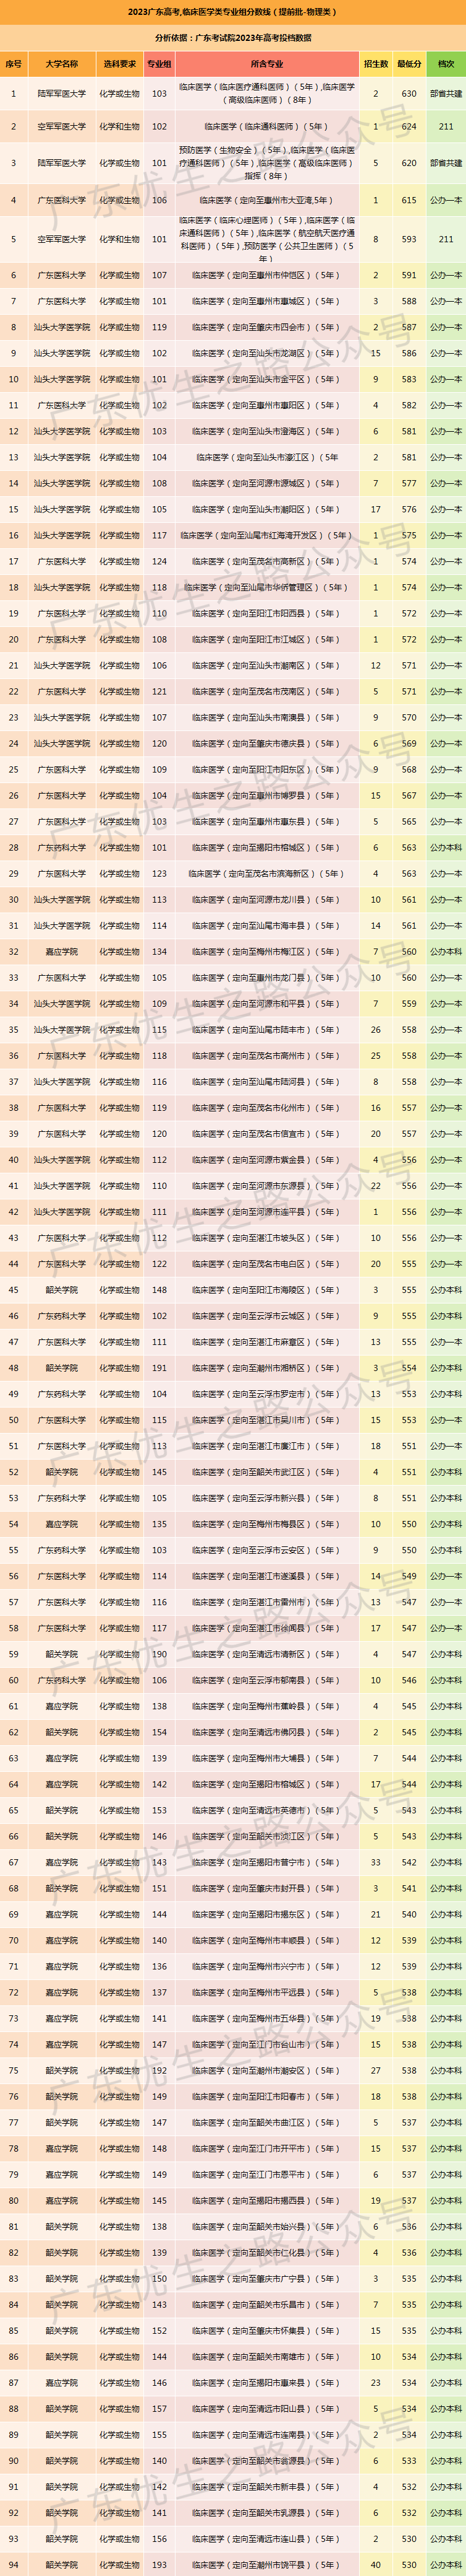Screen dimensions: 466x2576
Task: Select the cell 临床医学（定向至茂名市滨海新区）（5年）
Action: [x=266, y=873]
